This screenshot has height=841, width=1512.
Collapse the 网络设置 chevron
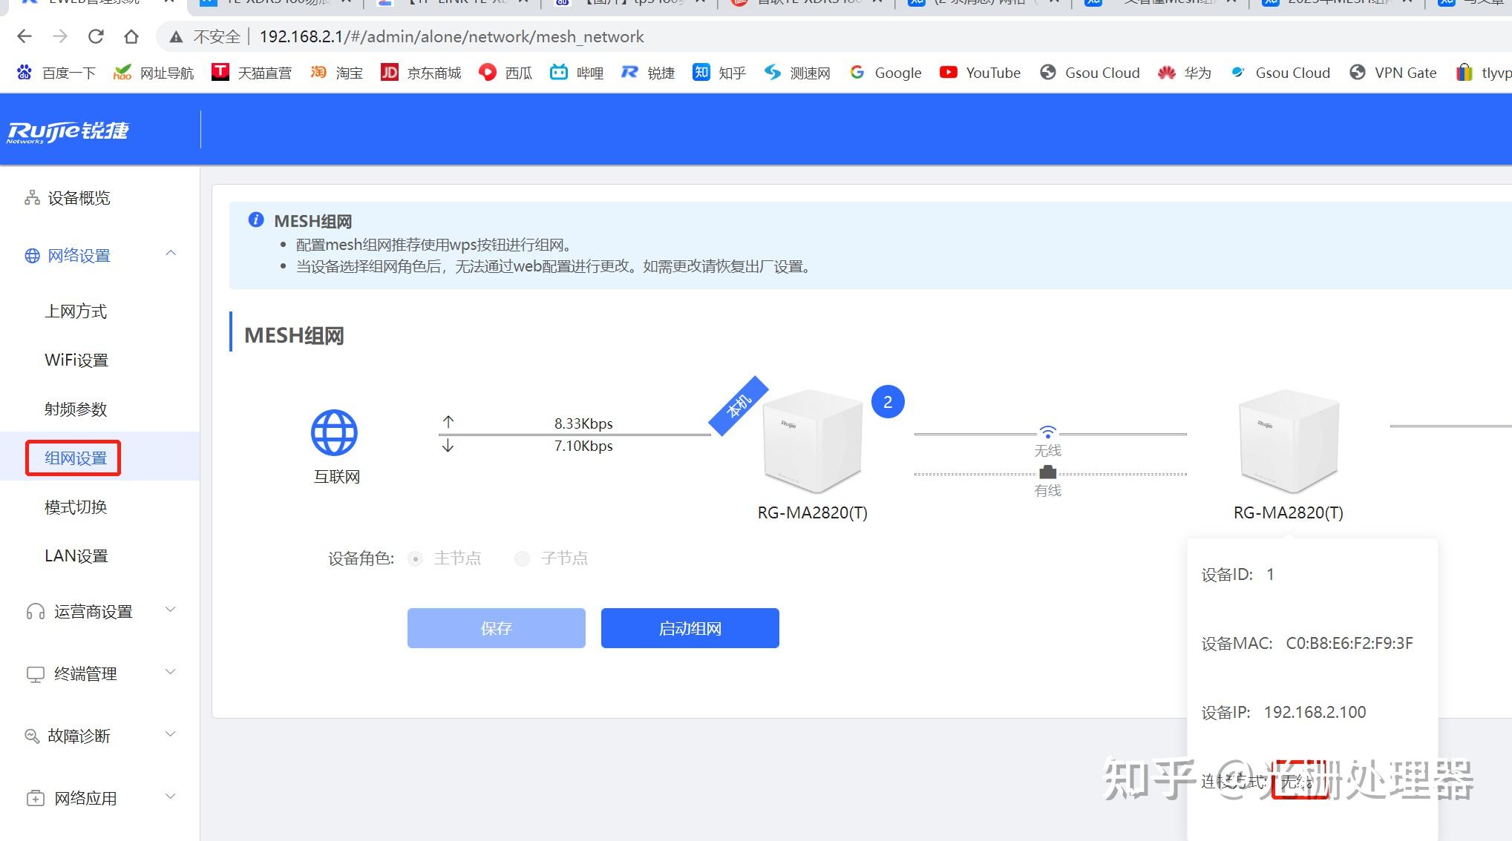(x=171, y=254)
